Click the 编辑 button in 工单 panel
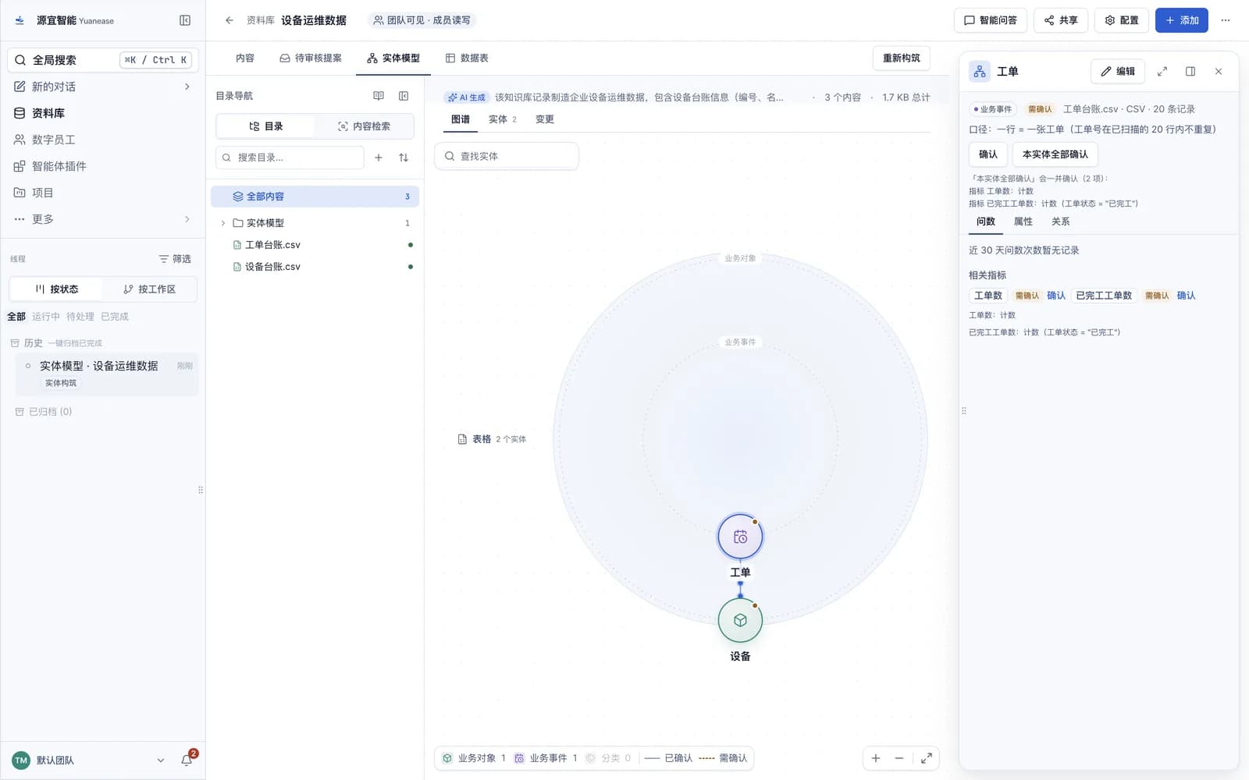 click(x=1118, y=72)
